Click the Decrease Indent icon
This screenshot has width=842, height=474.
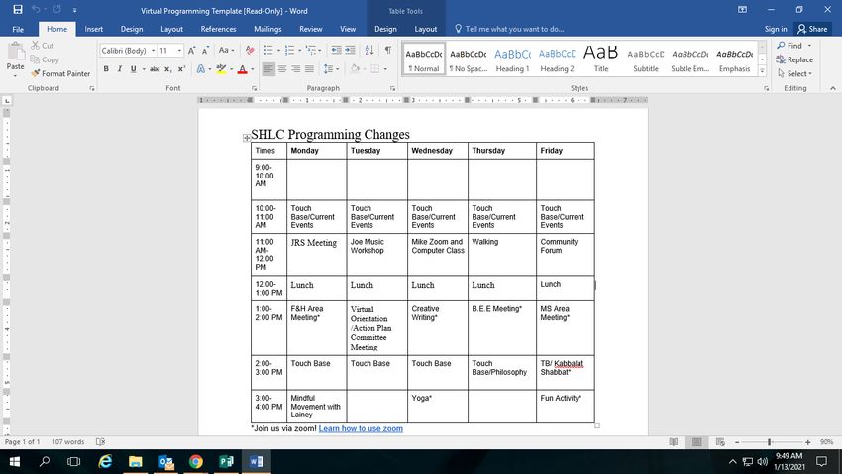coord(336,50)
